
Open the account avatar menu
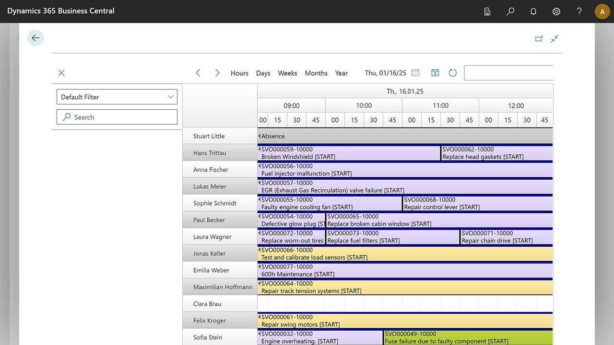click(x=602, y=11)
